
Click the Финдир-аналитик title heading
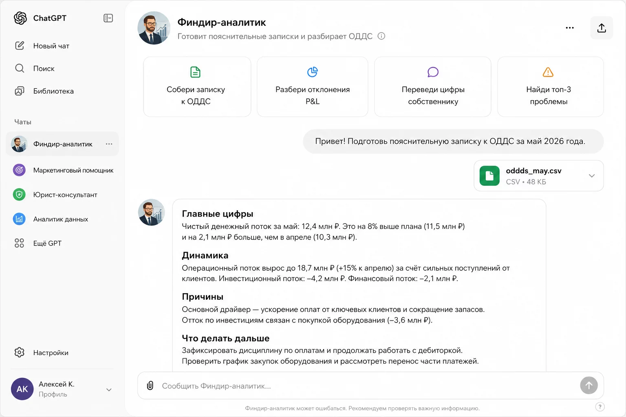(222, 22)
